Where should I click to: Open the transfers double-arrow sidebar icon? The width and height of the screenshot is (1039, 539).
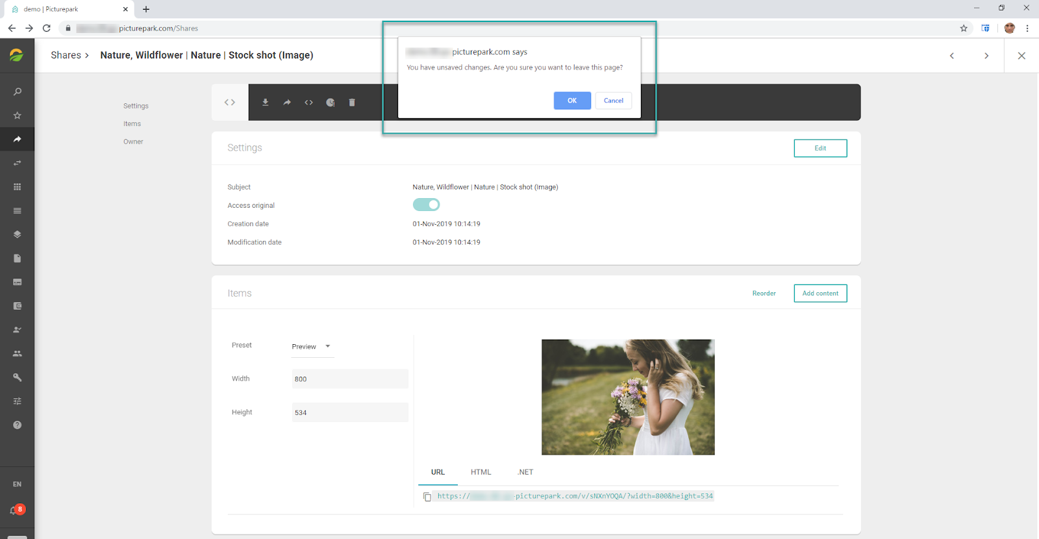pyautogui.click(x=18, y=163)
